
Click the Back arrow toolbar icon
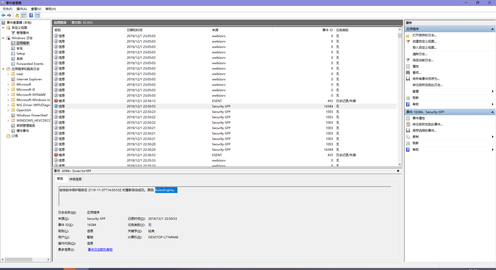tap(3, 15)
